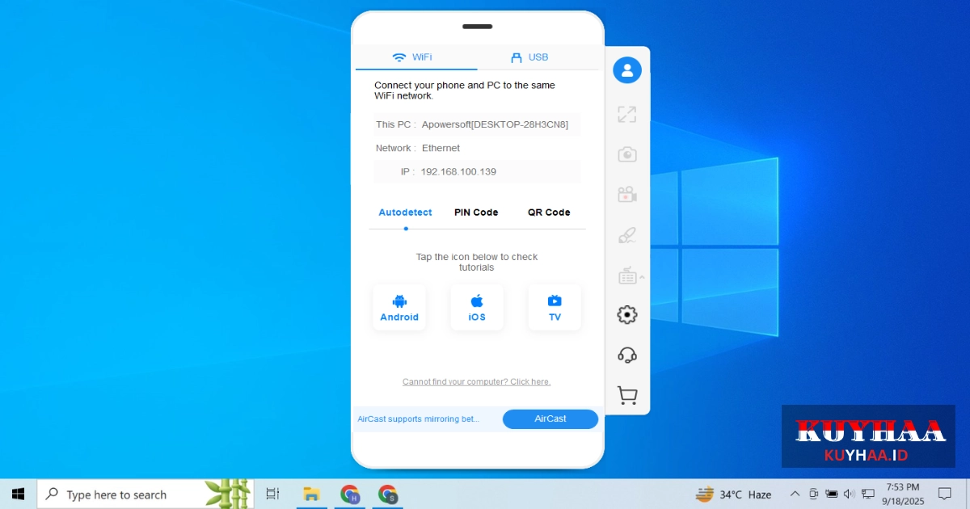Open the TV tutorial
The image size is (970, 509).
[x=555, y=308]
